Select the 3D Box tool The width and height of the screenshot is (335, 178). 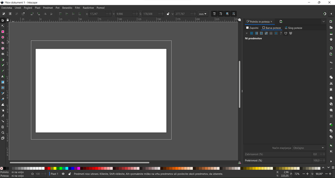3,48
